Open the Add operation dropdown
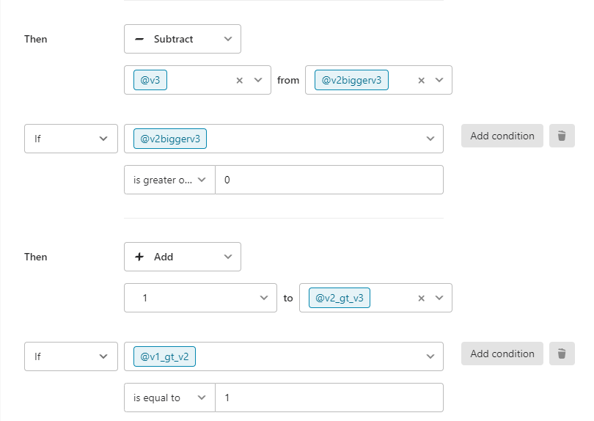Image resolution: width=594 pixels, height=421 pixels. [183, 257]
